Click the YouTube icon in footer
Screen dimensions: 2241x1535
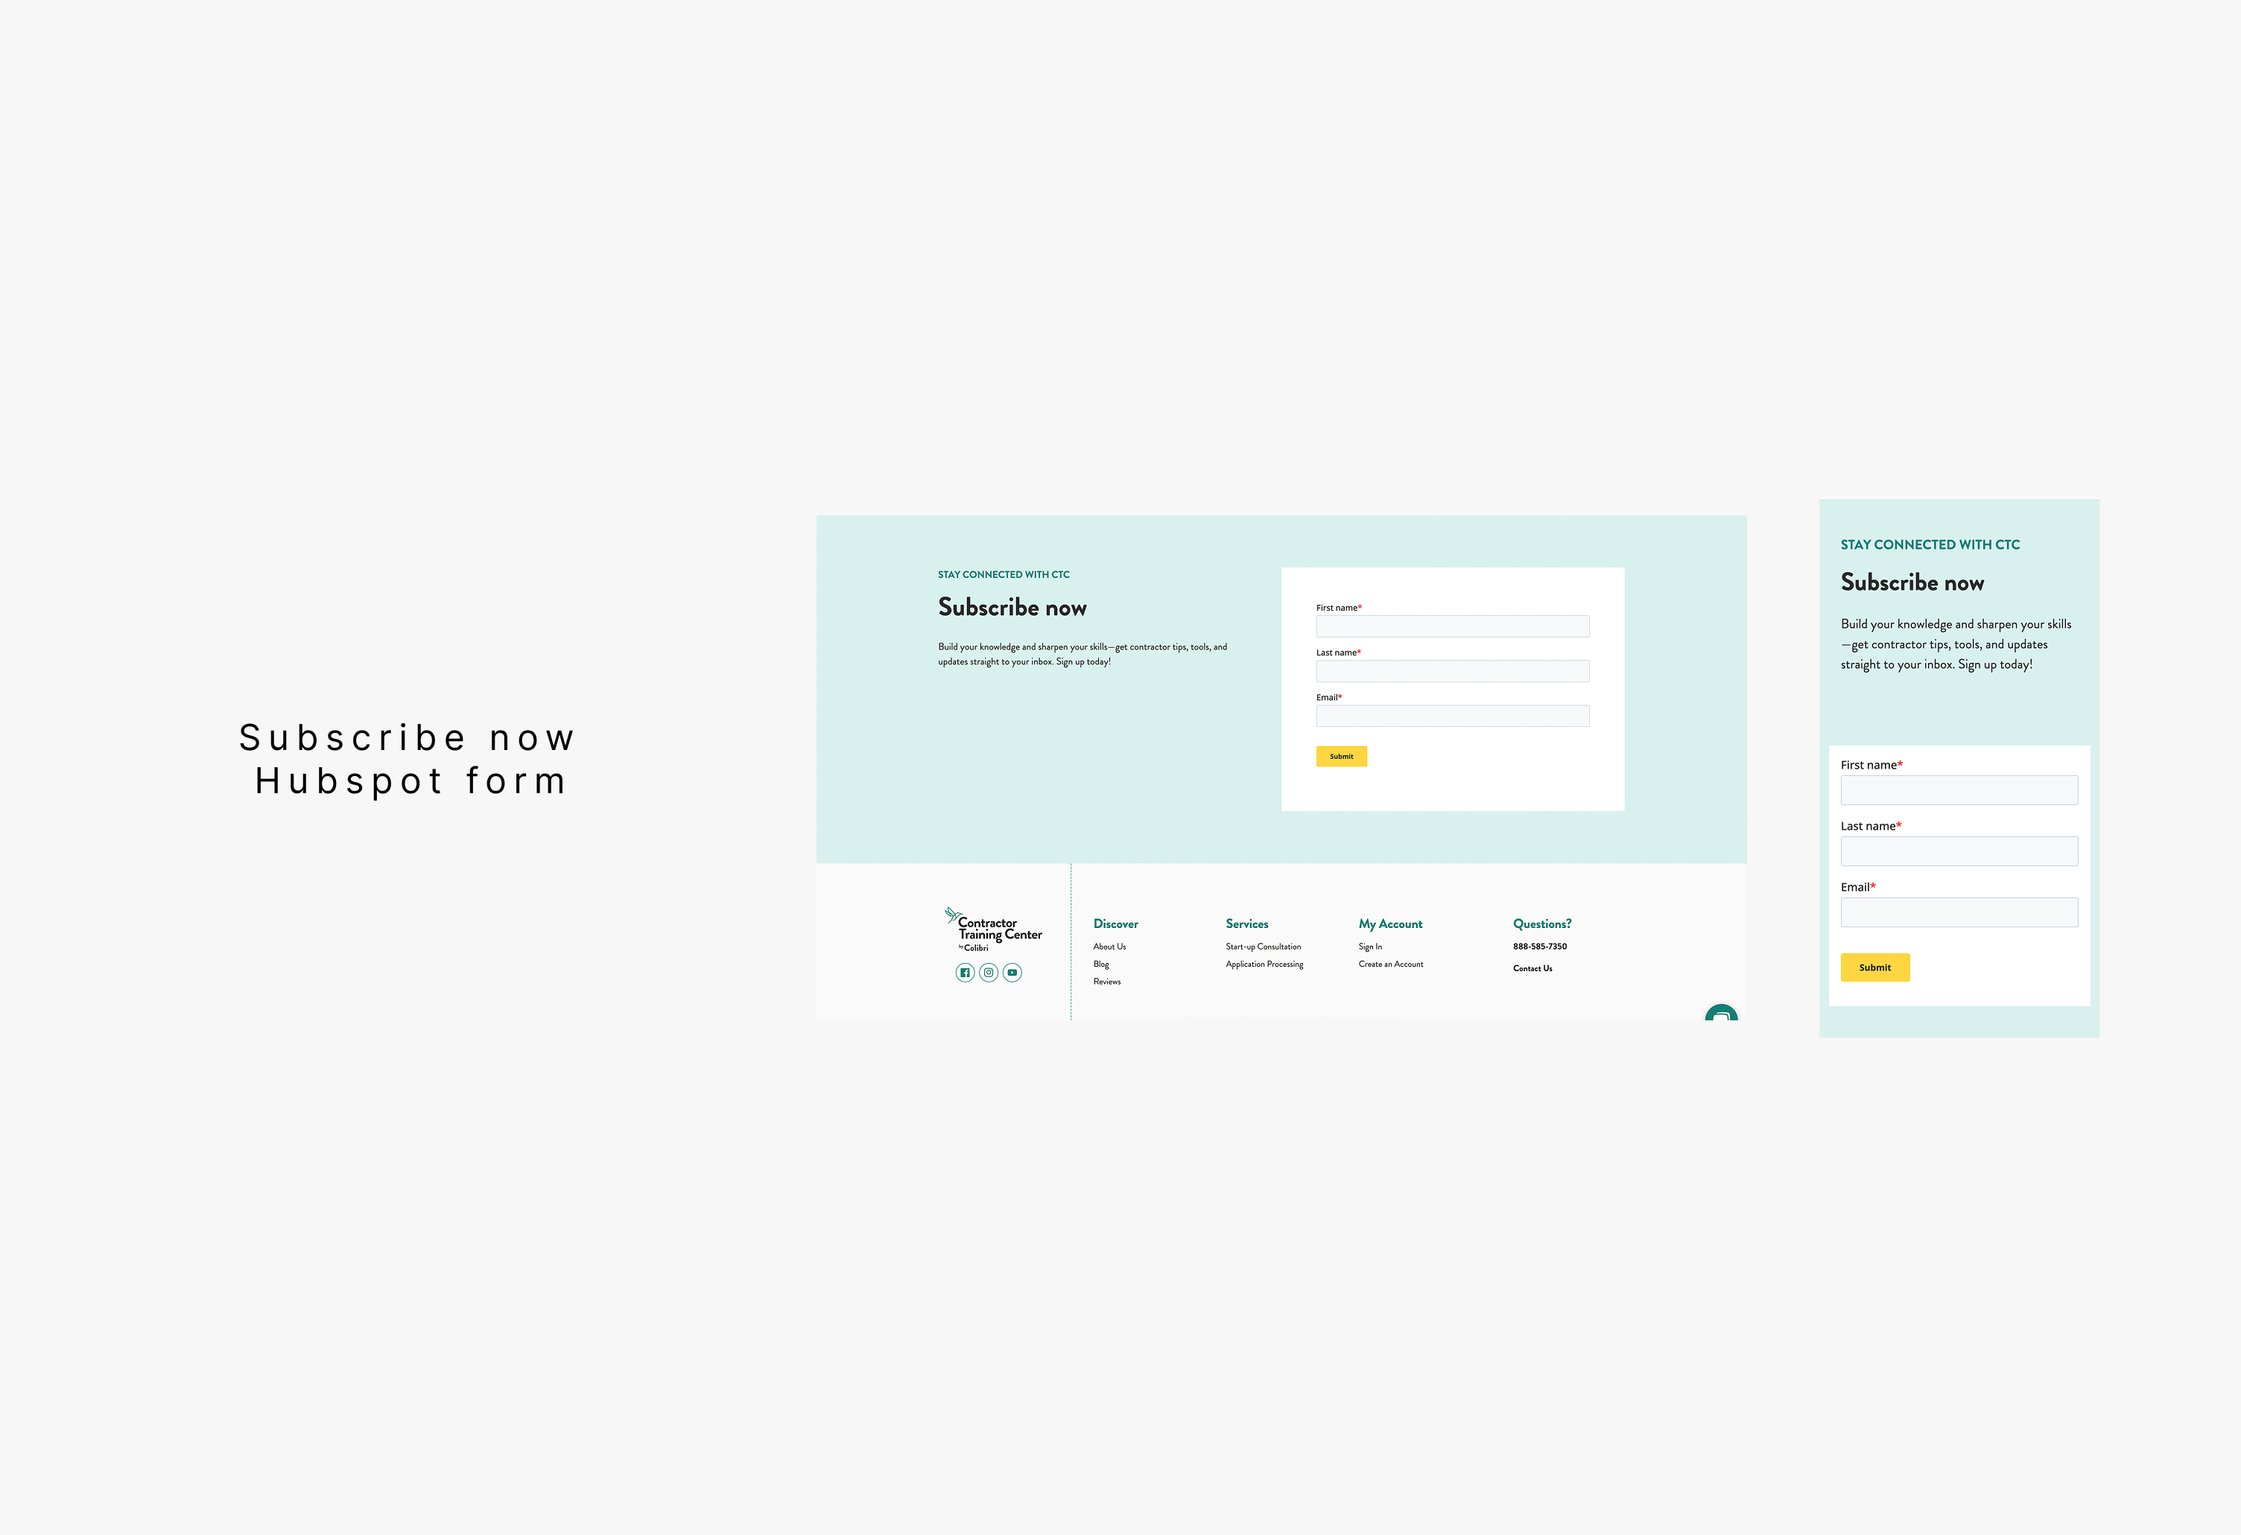click(1013, 972)
